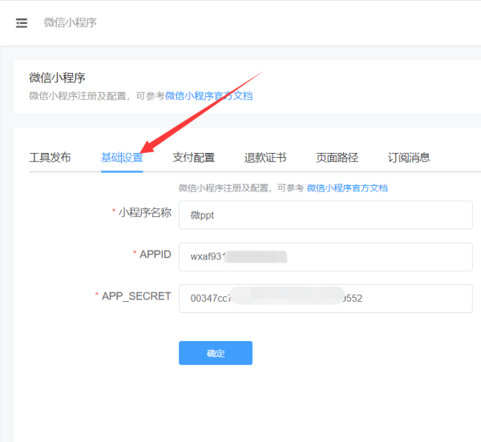Open 微信小程序官方文档 link above the form
481x442 pixels.
click(347, 187)
